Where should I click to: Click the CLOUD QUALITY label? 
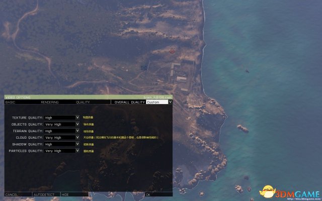pos(29,137)
